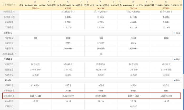Select 1TB SSD under 拯救者Y7000P column
Screen dimensions: 184x110
(x=68, y=70)
